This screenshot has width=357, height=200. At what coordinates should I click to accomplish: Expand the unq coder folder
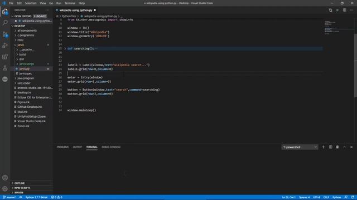pos(23,83)
